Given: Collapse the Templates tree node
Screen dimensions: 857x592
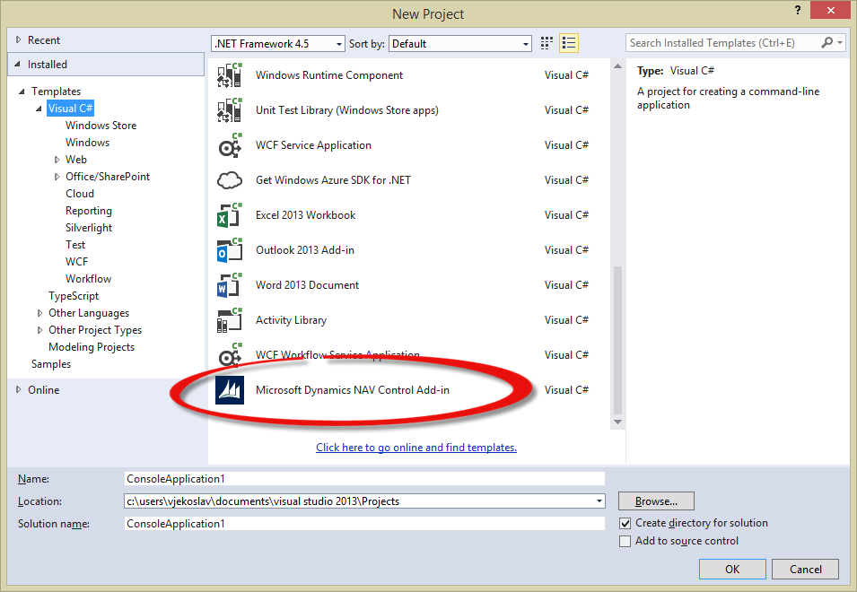Looking at the screenshot, I should pos(22,91).
